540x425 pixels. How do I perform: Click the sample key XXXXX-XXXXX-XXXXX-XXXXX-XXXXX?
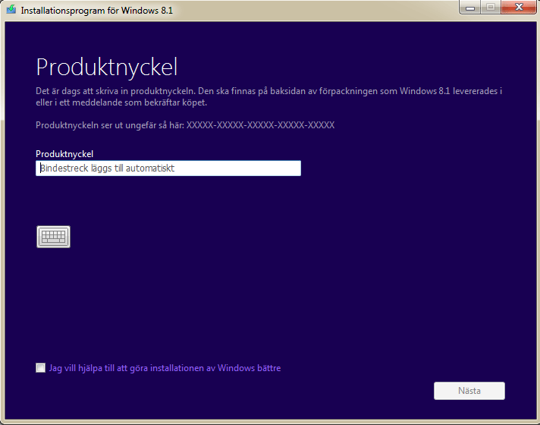(260, 125)
